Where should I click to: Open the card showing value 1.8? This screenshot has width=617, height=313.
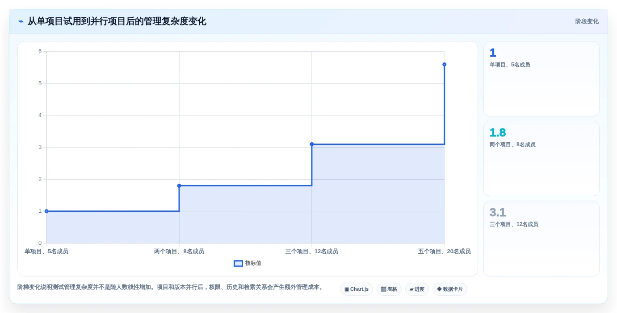point(541,159)
